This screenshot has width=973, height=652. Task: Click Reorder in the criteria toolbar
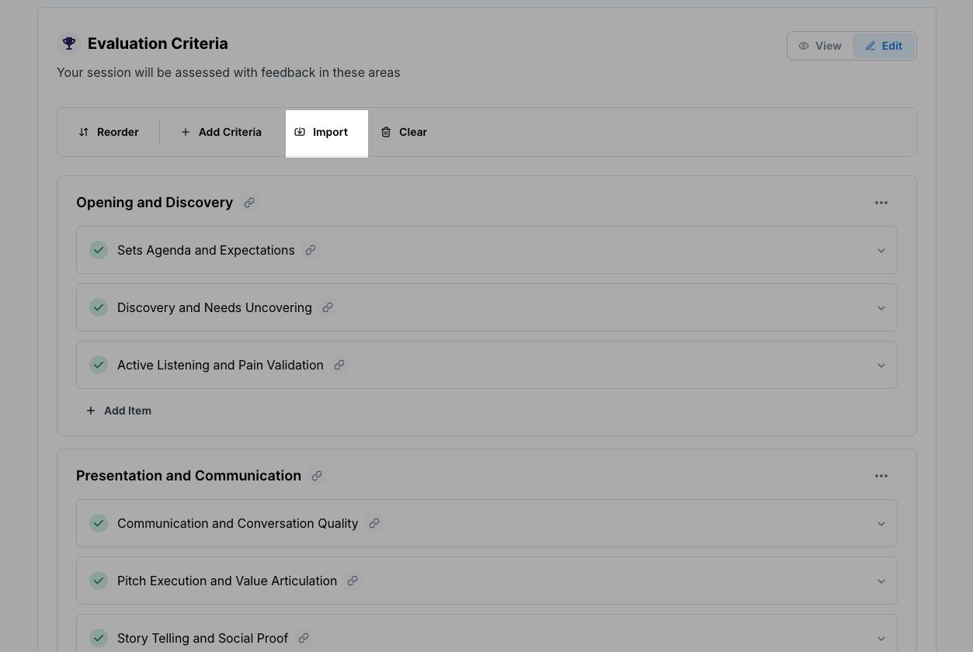coord(109,132)
